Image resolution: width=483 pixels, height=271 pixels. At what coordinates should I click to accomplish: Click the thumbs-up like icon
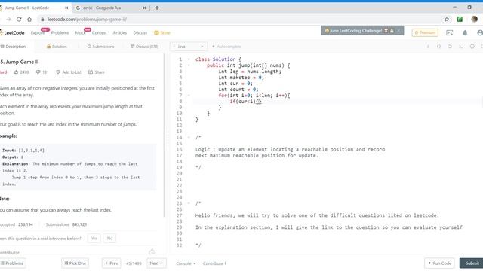click(x=16, y=72)
